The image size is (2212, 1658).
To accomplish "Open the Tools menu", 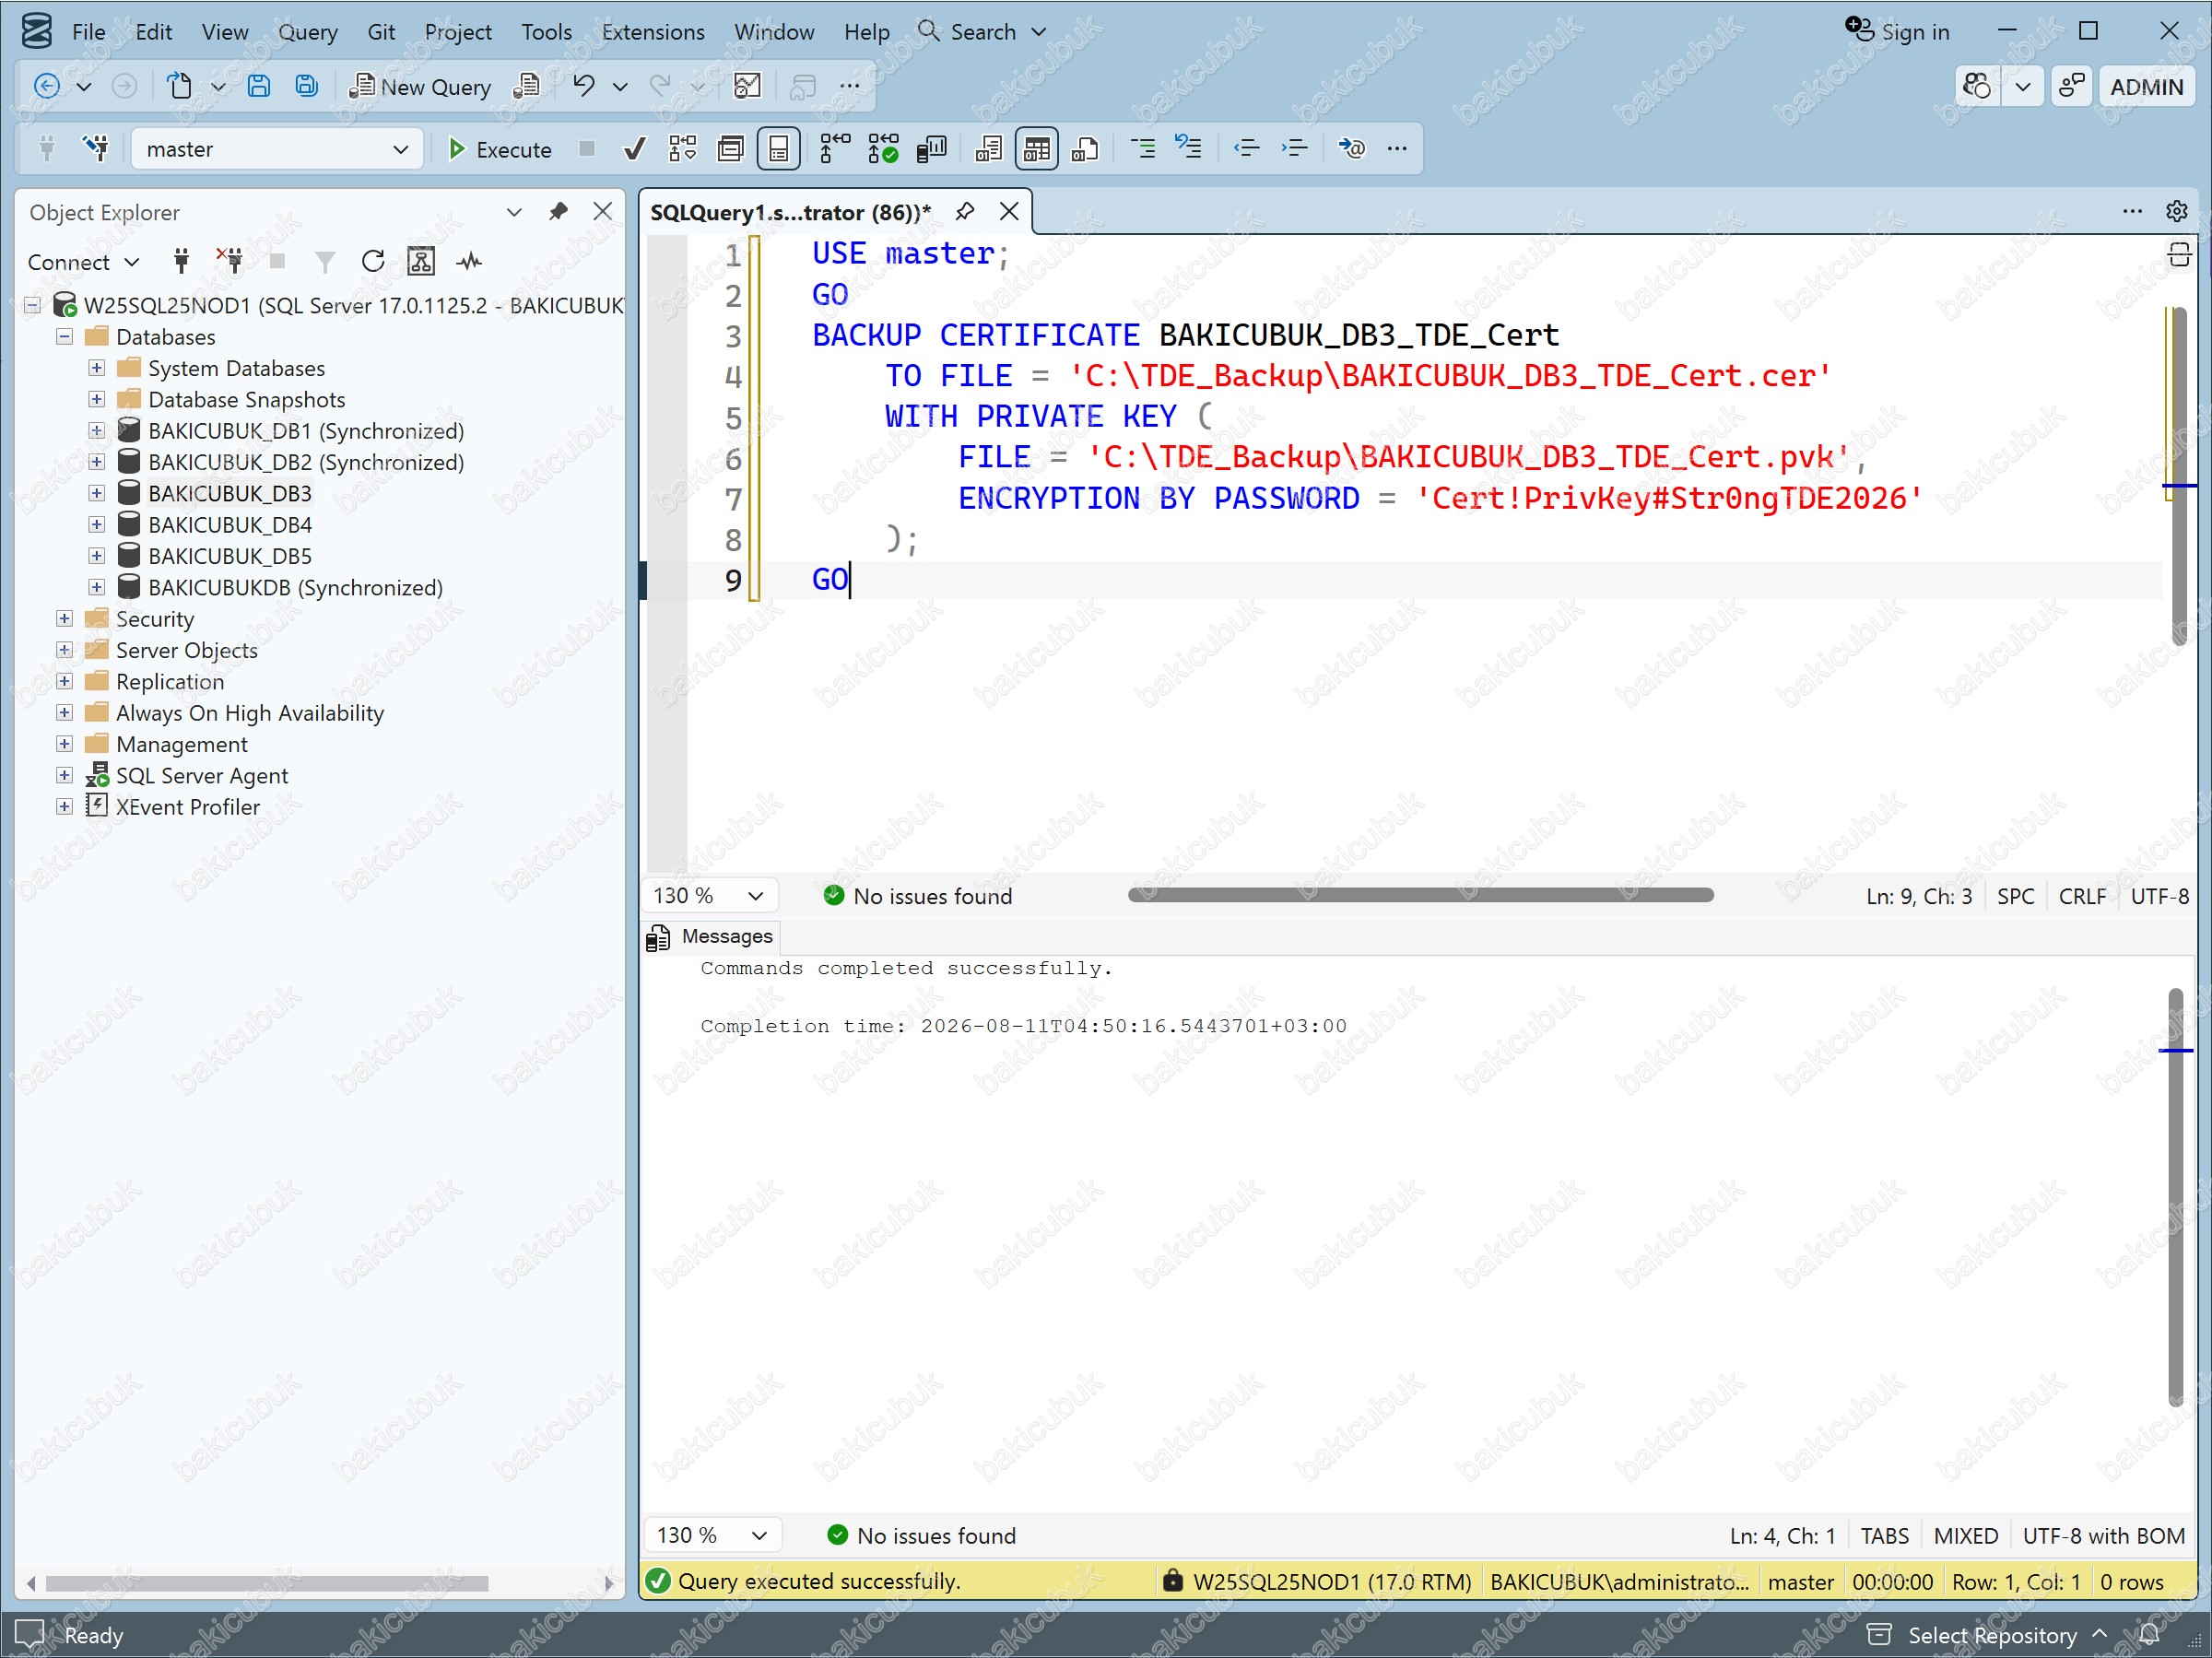I will [547, 32].
